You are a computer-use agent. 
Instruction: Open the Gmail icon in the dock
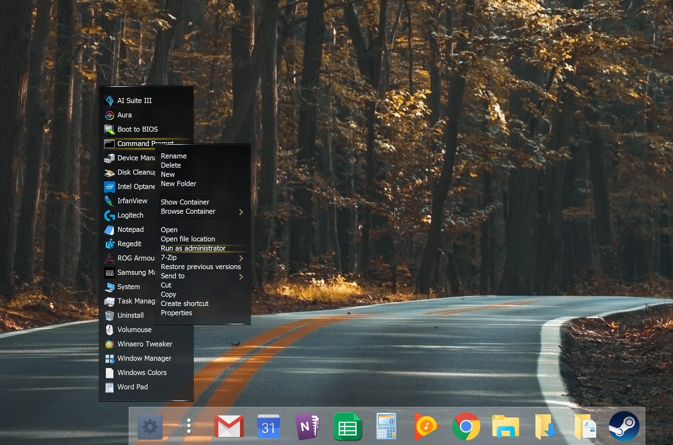point(229,426)
